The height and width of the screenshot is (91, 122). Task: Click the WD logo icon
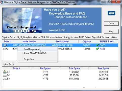111,13
